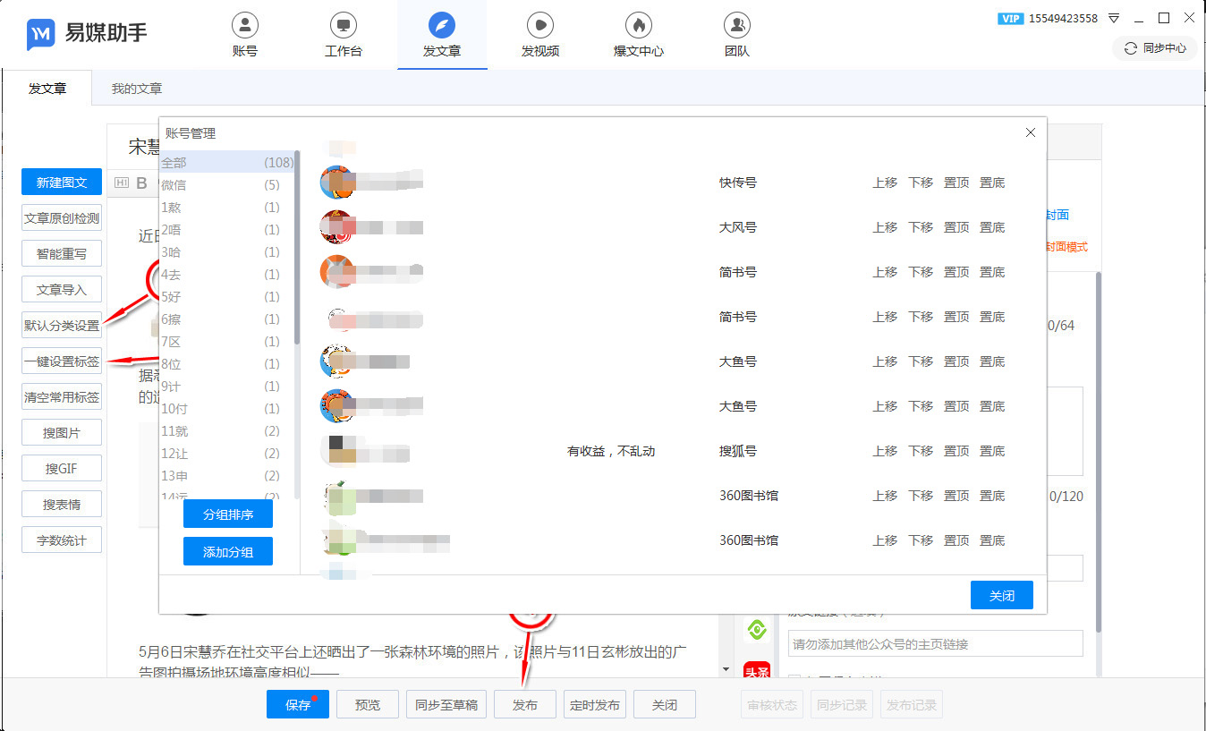
Task: Select the 全部 group with 108 accounts
Action: click(220, 163)
